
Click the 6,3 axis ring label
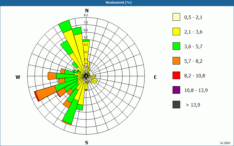(86, 30)
